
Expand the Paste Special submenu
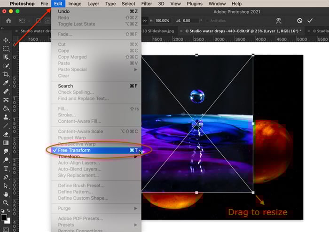[x=136, y=70]
